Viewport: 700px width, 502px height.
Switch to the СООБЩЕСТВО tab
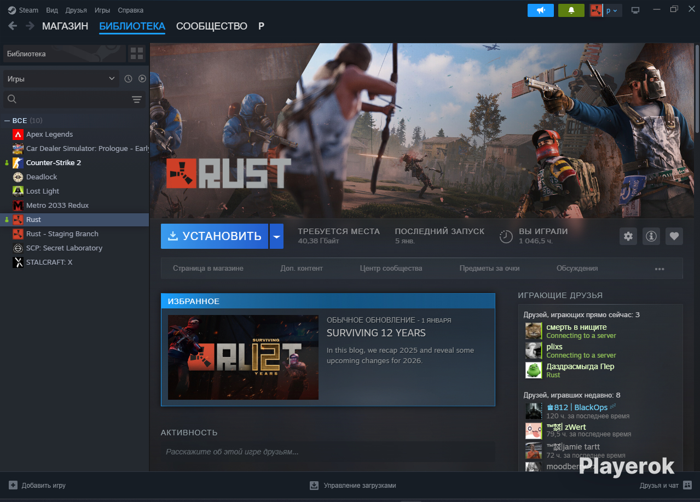click(x=212, y=26)
